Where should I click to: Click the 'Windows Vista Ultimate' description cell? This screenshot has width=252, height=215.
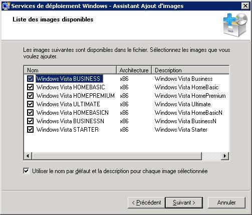[182, 104]
